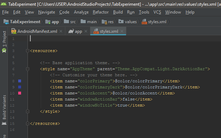Click the </style> fold end marker
Screen dimensions: 221x138
pyautogui.click(x=28, y=111)
